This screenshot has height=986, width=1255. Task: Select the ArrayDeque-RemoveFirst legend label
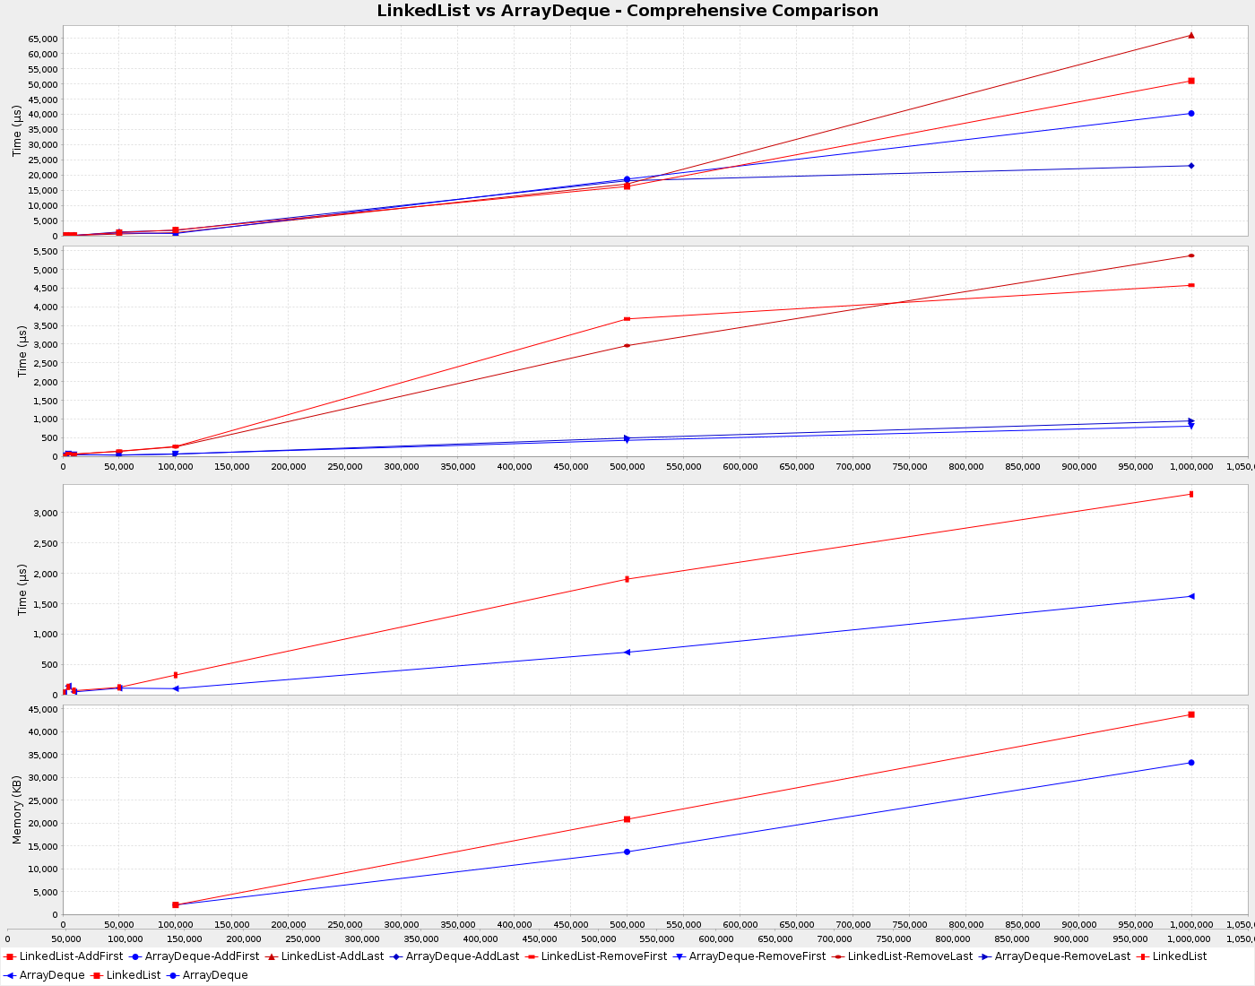(757, 956)
